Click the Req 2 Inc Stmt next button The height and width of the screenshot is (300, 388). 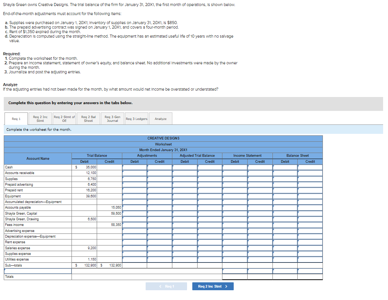pos(213,286)
